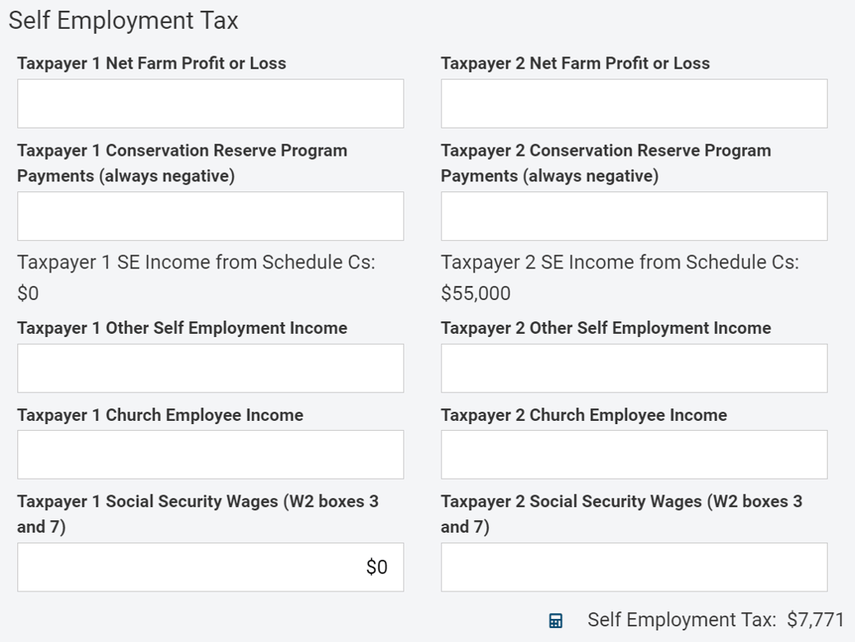Viewport: 855px width, 642px height.
Task: Click Taxpayer 2 Other Self Employment Income field
Action: pyautogui.click(x=633, y=368)
